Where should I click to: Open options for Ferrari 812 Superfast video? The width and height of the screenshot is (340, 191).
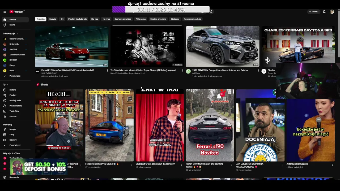(x=107, y=71)
